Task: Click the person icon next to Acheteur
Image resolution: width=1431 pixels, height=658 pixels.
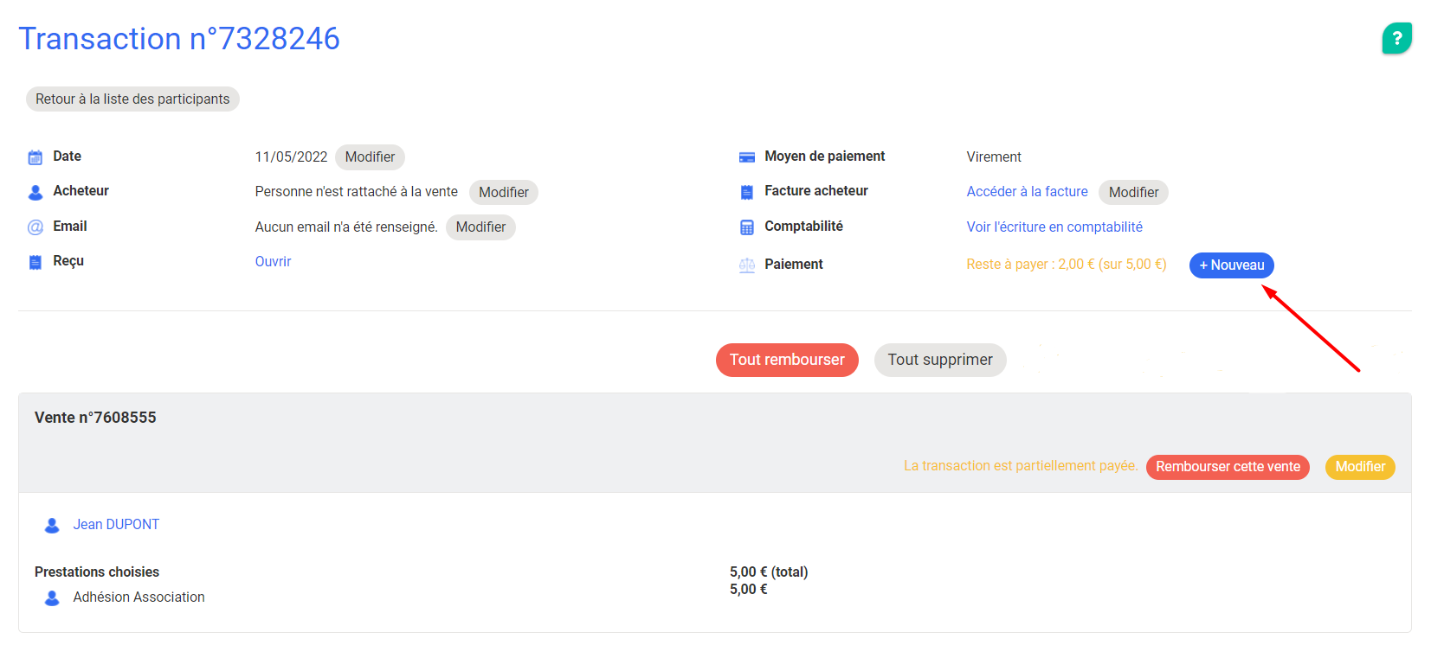Action: pos(35,192)
